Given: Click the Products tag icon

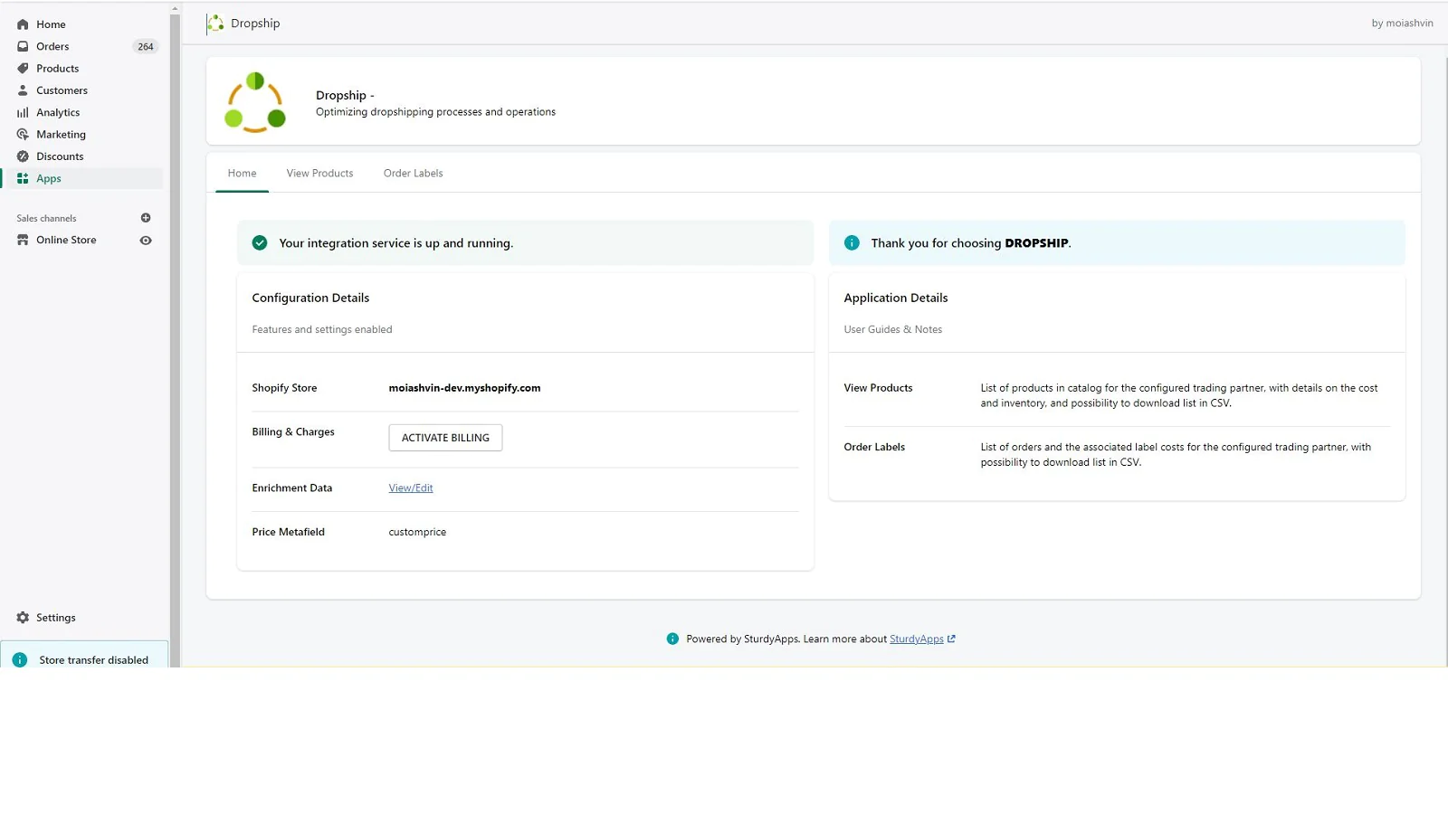Looking at the screenshot, I should pyautogui.click(x=23, y=69).
